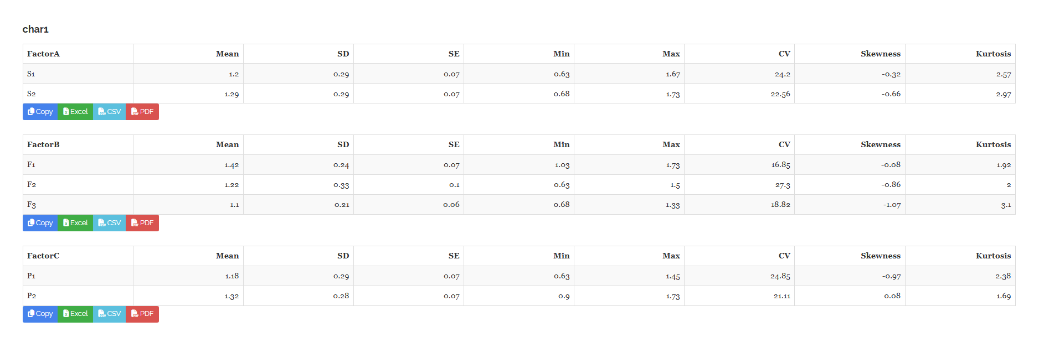Export FactorC table to Excel

75,314
